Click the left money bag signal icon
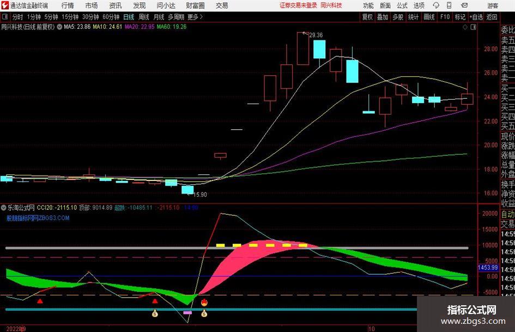The height and width of the screenshot is (332, 515). pyautogui.click(x=155, y=313)
